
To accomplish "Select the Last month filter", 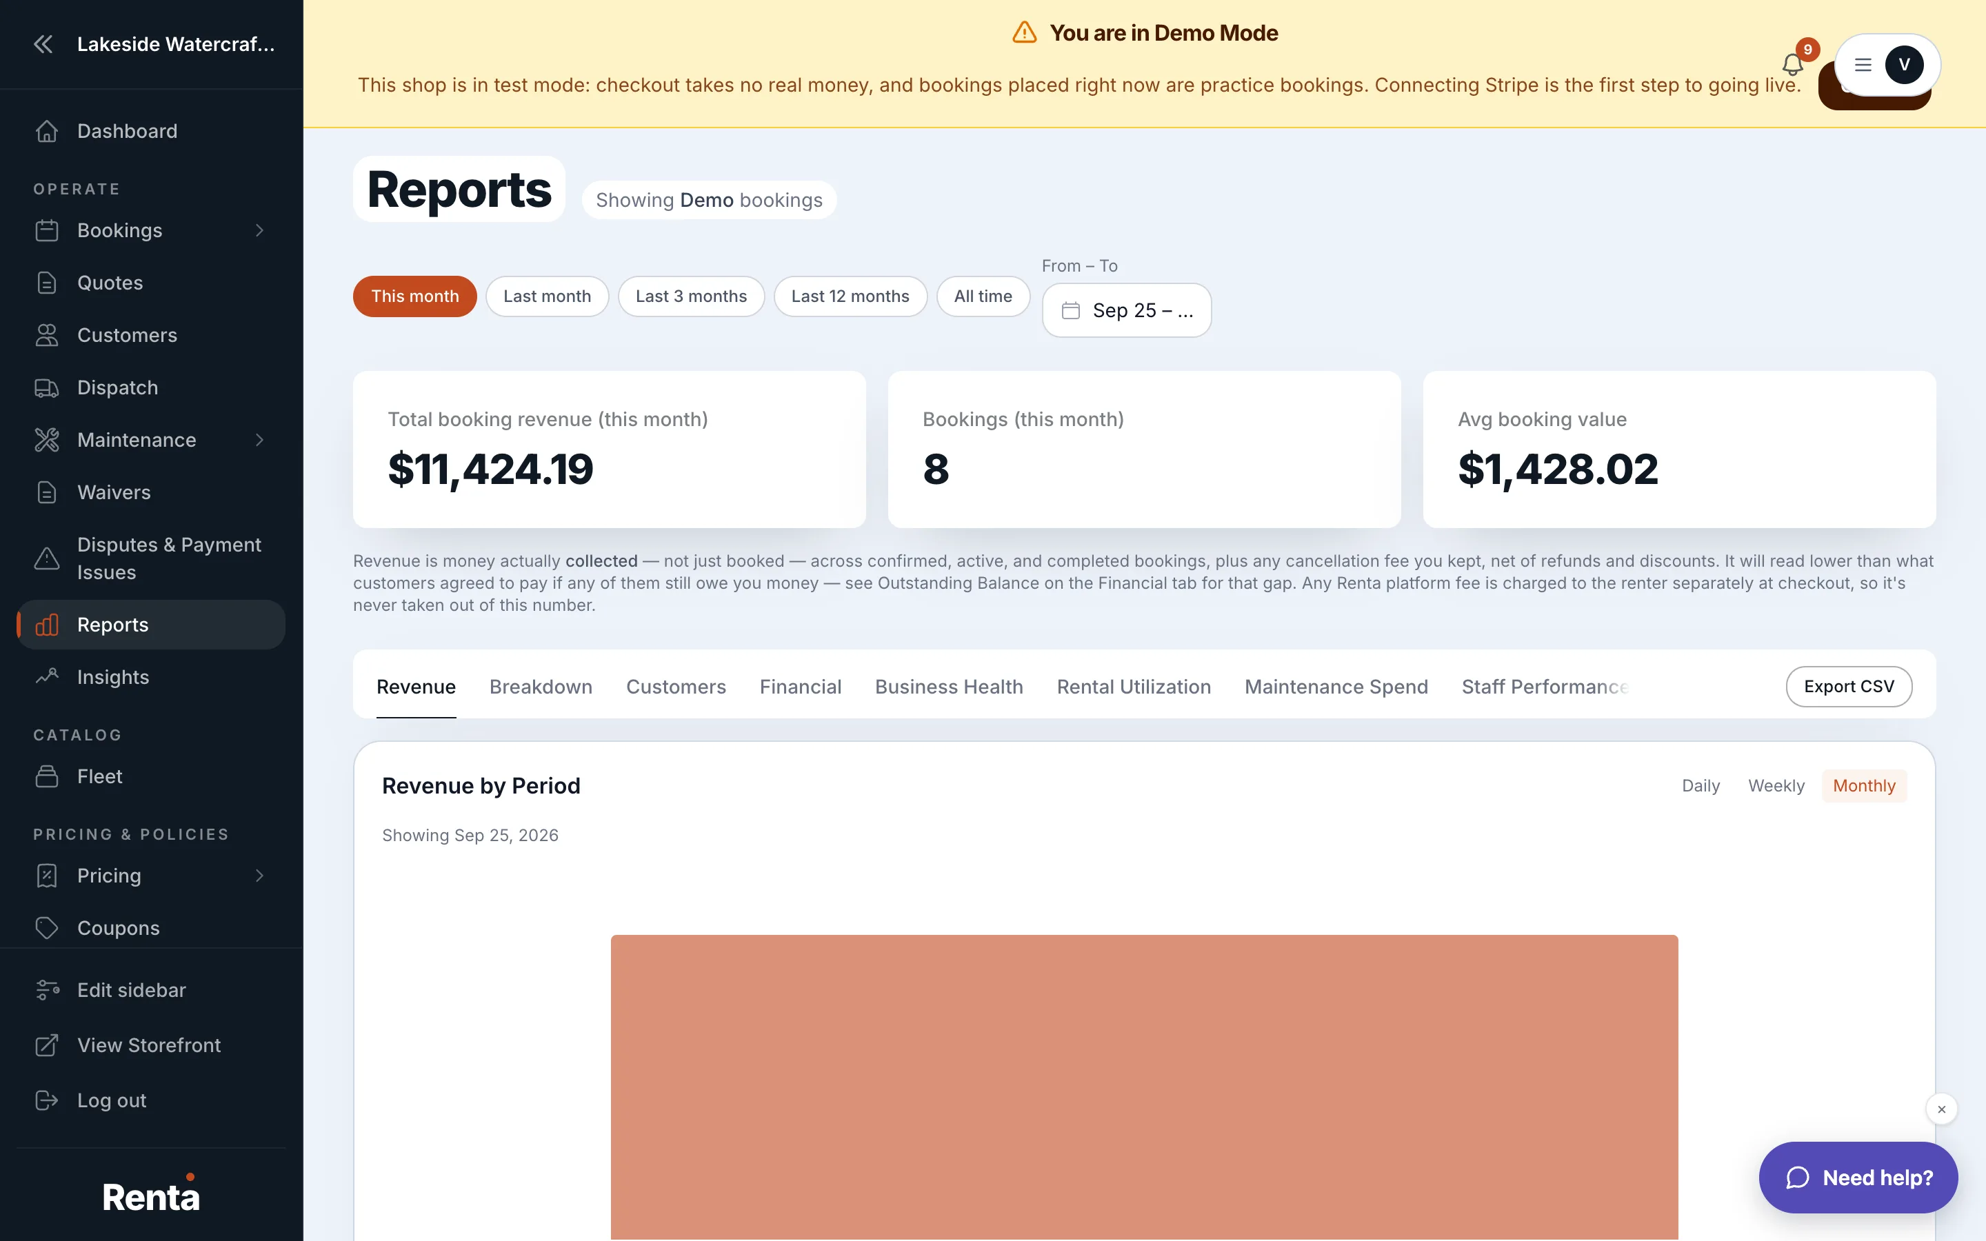I will 548,296.
